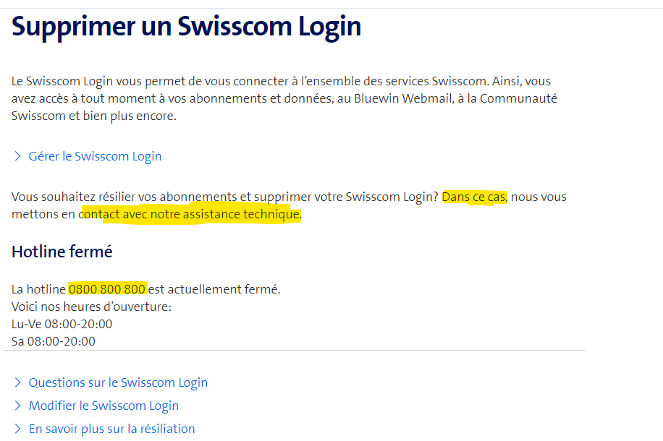Open the Gérer le Swisscom Login link

(x=95, y=156)
